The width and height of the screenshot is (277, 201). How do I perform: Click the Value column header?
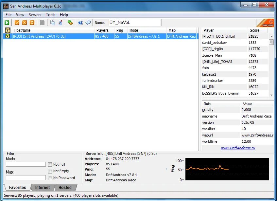pyautogui.click(x=257, y=104)
